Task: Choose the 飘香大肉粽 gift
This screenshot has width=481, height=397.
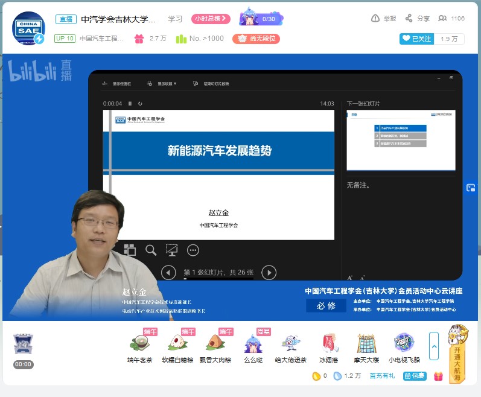Action: click(214, 343)
